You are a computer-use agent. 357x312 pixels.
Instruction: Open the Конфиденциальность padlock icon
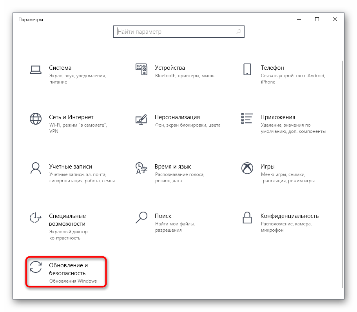(247, 217)
